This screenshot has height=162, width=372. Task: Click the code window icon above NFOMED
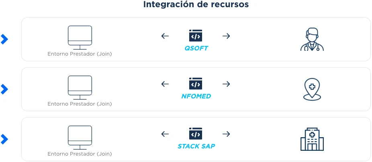(x=196, y=84)
